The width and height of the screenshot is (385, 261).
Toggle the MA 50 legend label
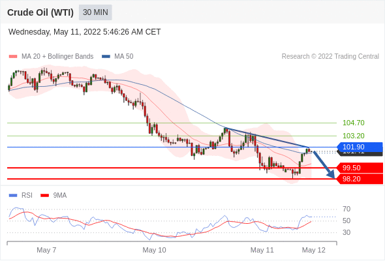click(x=124, y=57)
